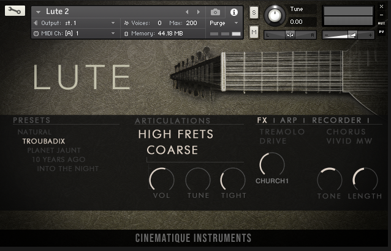The image size is (391, 251).
Task: Switch to the FX tab
Action: tap(262, 120)
